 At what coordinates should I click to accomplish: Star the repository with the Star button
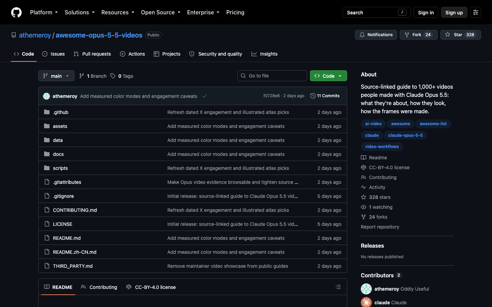pos(461,35)
